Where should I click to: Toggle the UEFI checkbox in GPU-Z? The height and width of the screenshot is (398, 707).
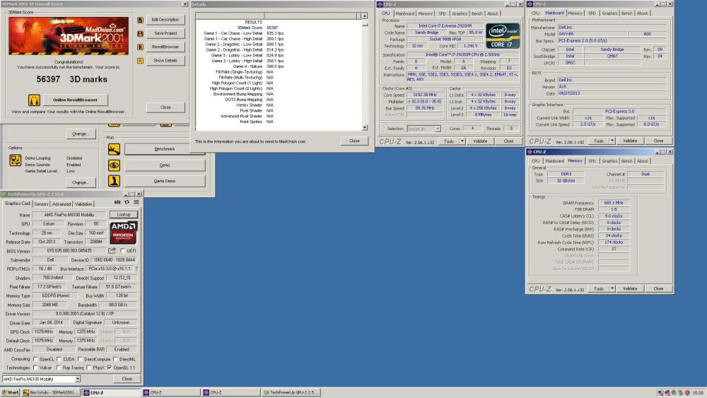122,251
